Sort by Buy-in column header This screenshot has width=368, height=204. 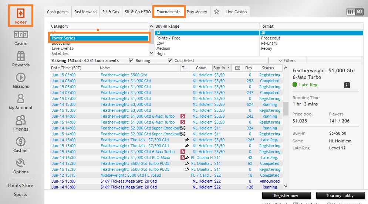222,68
